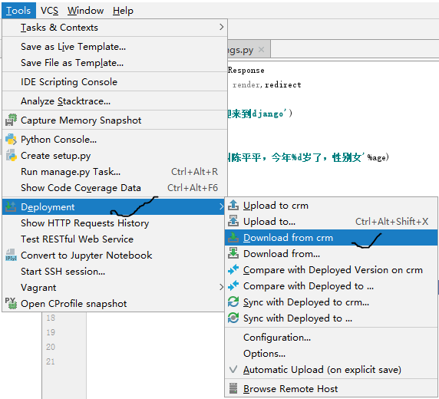Click the Create setup.py icon

click(11, 156)
